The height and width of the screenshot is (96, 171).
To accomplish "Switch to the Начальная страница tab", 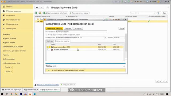I will (11, 90).
